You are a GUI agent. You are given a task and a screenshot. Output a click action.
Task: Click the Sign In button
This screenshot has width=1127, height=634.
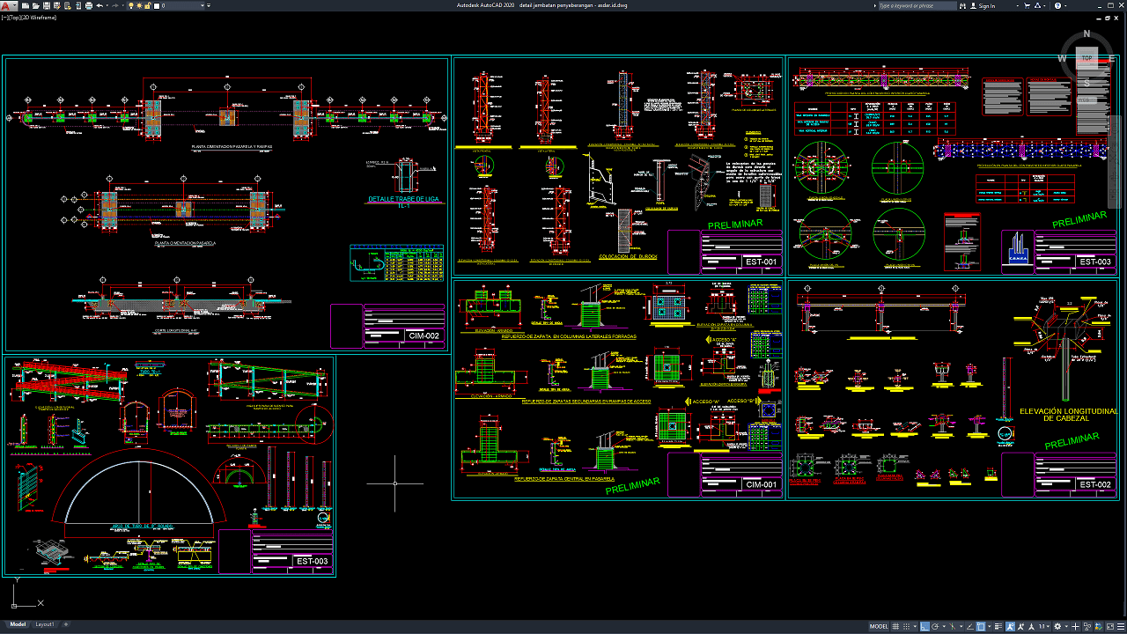tap(987, 6)
